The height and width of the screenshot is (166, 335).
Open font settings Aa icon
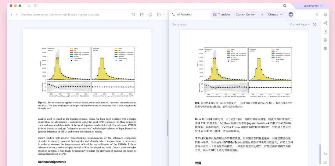[325, 154]
